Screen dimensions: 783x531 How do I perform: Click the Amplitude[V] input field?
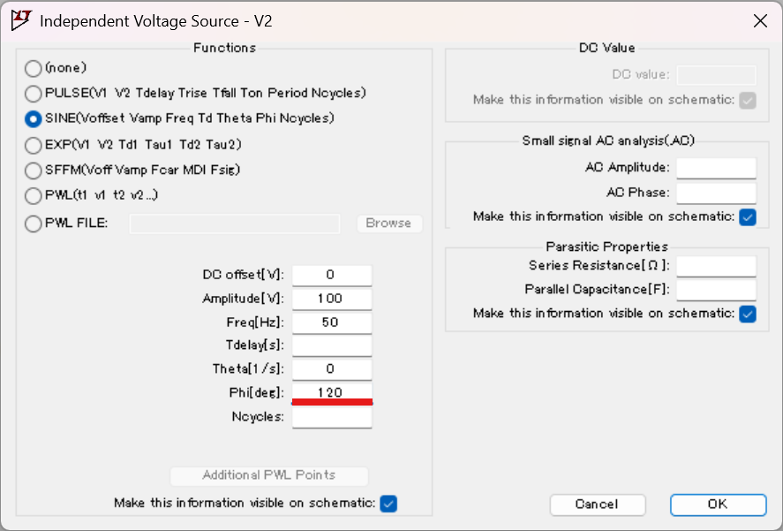pyautogui.click(x=332, y=299)
